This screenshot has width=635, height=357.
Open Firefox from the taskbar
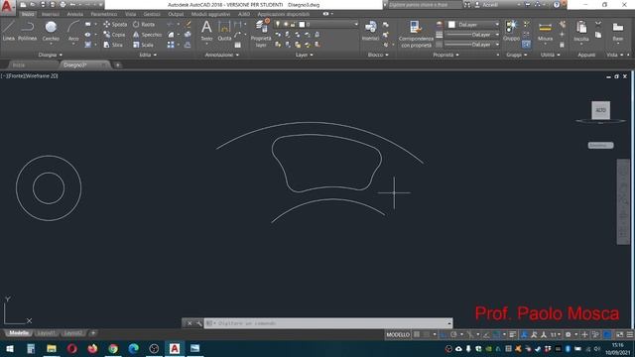92,348
